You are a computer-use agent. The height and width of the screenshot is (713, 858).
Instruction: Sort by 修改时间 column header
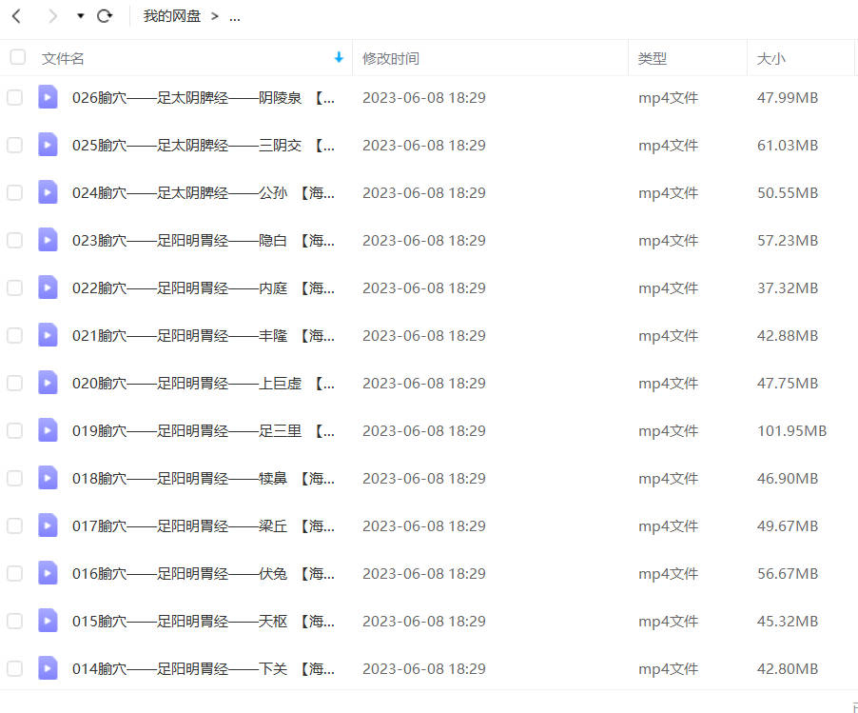click(391, 59)
